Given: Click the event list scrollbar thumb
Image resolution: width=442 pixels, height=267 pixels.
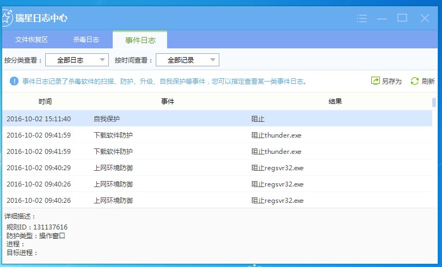Looking at the screenshot, I should [434, 102].
